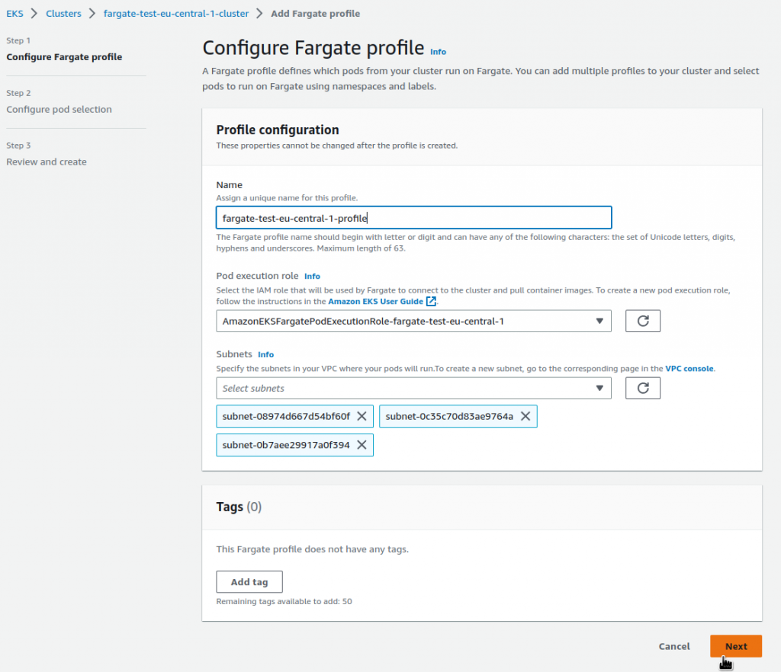The width and height of the screenshot is (781, 672).
Task: Click the Info link beside Subnets
Action: [x=265, y=354]
